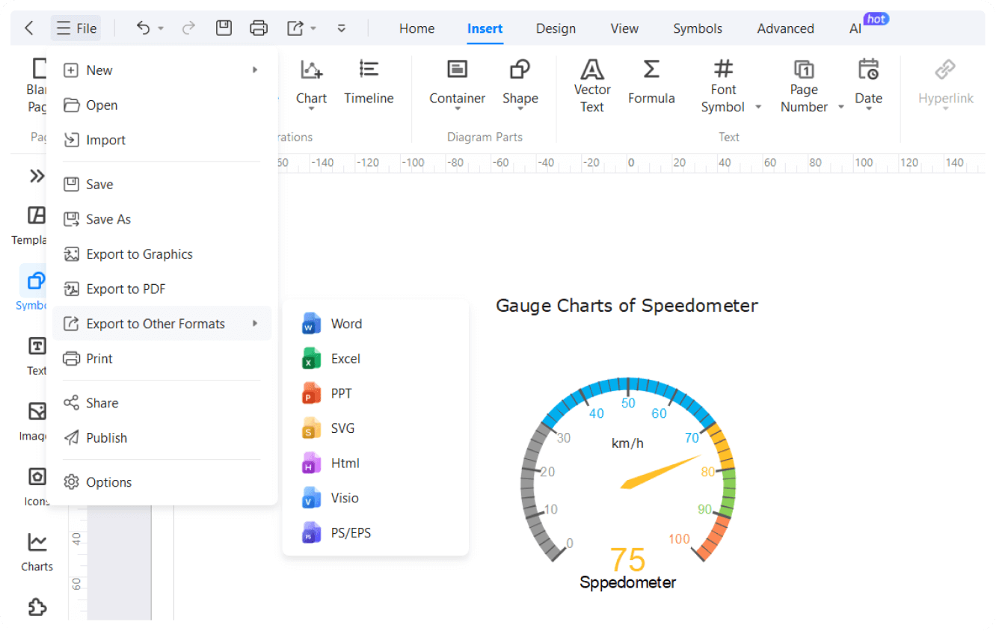The width and height of the screenshot is (996, 631).
Task: Open the Advanced tab
Action: [x=785, y=28]
